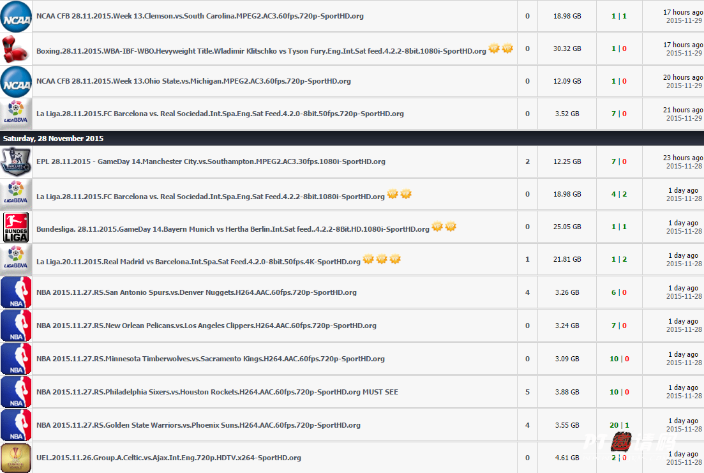Open NCAA CFB Clemson vs South Carolina torrent

tap(200, 16)
